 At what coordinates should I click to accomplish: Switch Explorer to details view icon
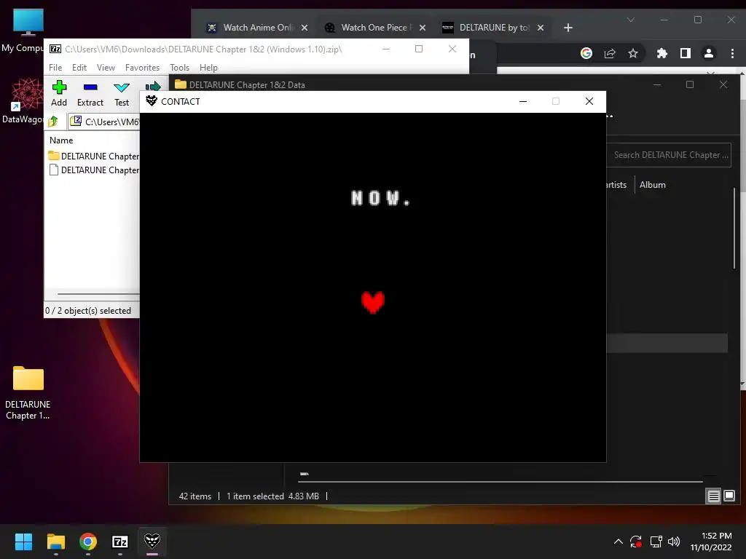click(x=713, y=496)
